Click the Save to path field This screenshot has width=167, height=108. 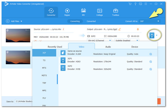tap(24, 101)
